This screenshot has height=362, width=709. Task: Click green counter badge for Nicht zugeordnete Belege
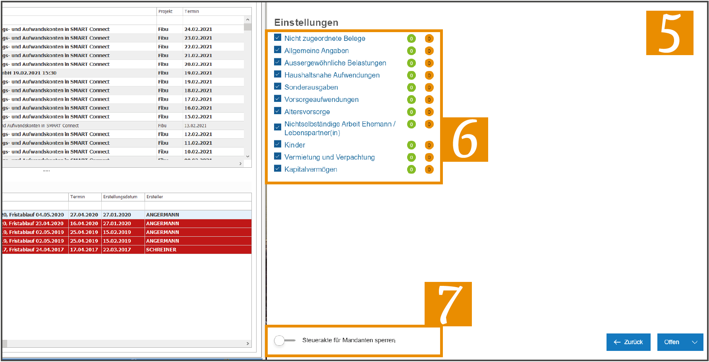click(x=411, y=38)
